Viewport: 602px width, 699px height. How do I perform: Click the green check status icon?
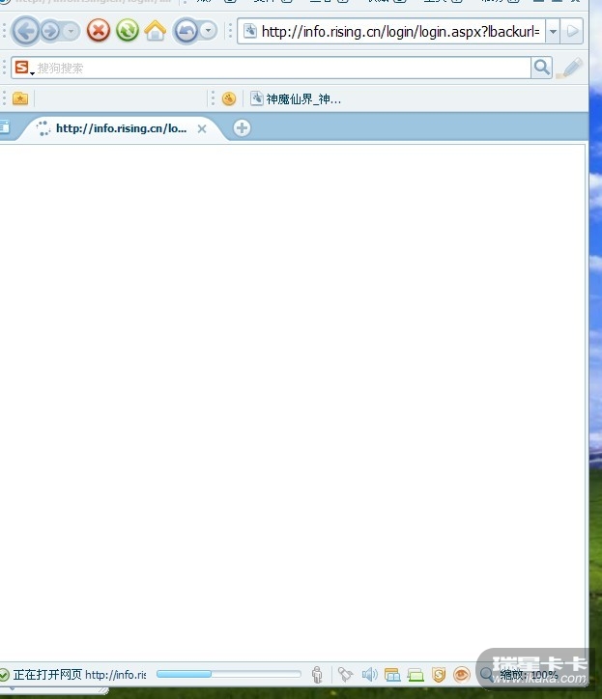[x=4, y=675]
